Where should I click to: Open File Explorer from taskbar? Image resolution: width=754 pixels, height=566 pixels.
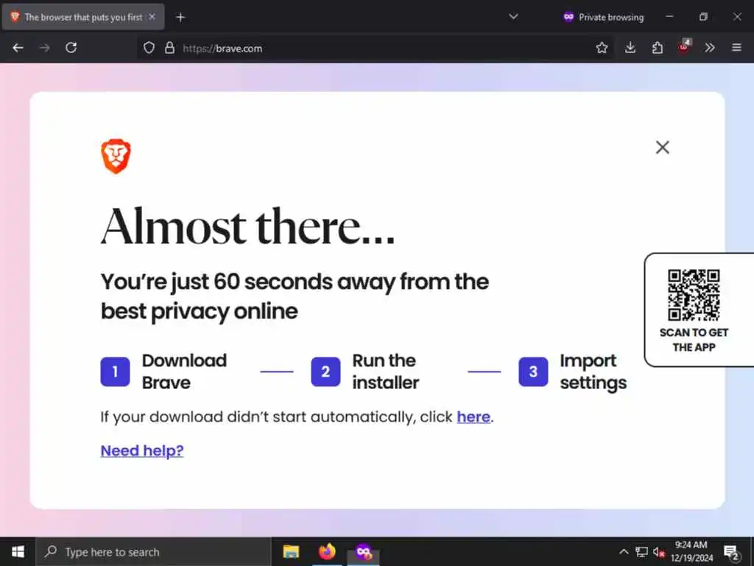(x=291, y=551)
